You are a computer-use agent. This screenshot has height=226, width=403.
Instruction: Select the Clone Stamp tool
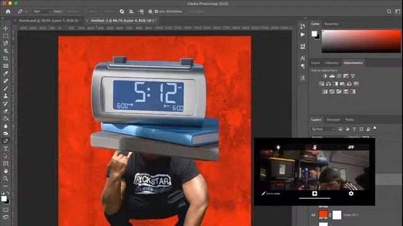click(6, 96)
